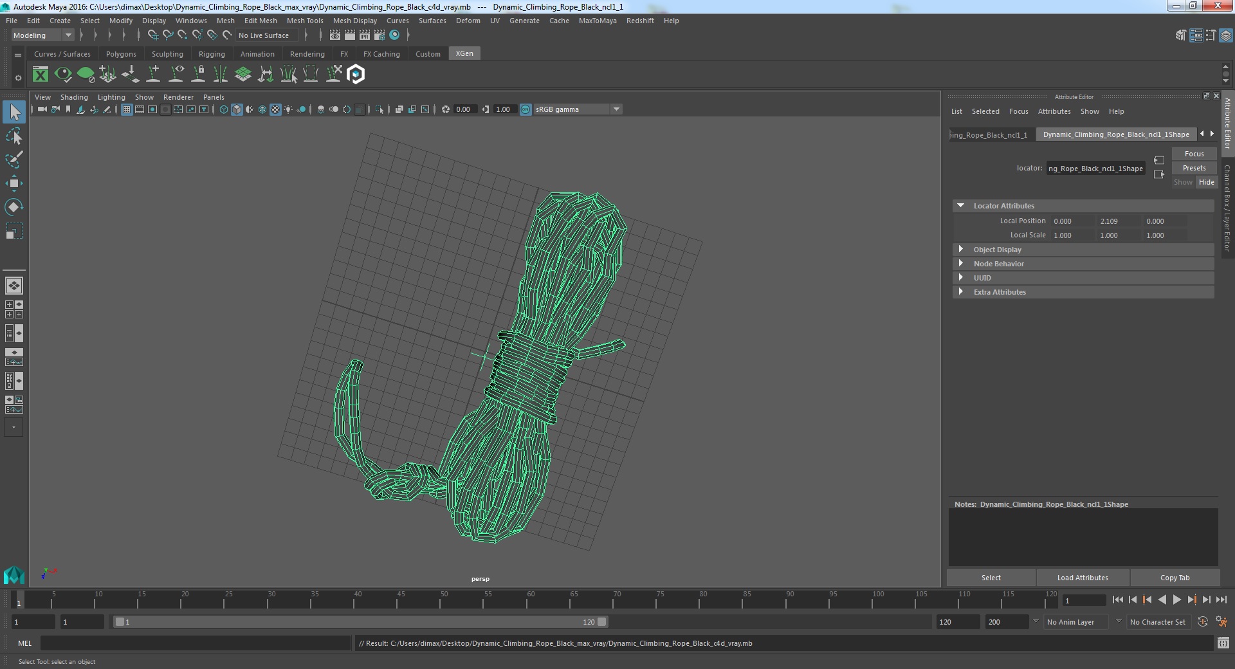Expand the UUID section

[960, 278]
